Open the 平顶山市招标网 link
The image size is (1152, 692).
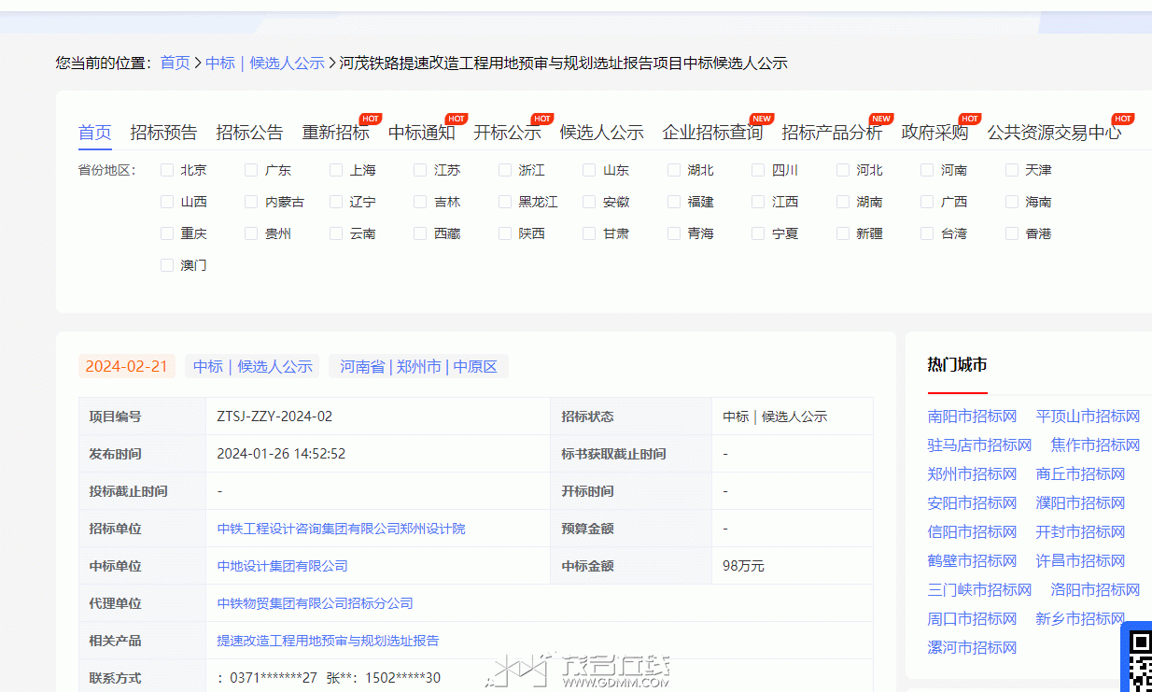[1089, 417]
